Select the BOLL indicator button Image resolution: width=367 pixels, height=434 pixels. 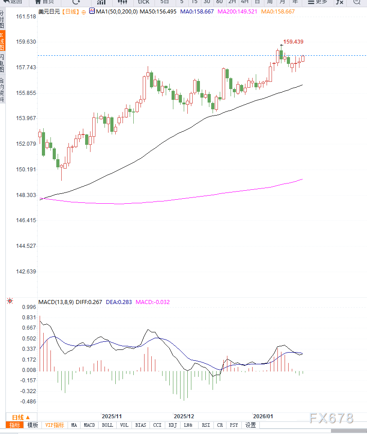pos(107,425)
